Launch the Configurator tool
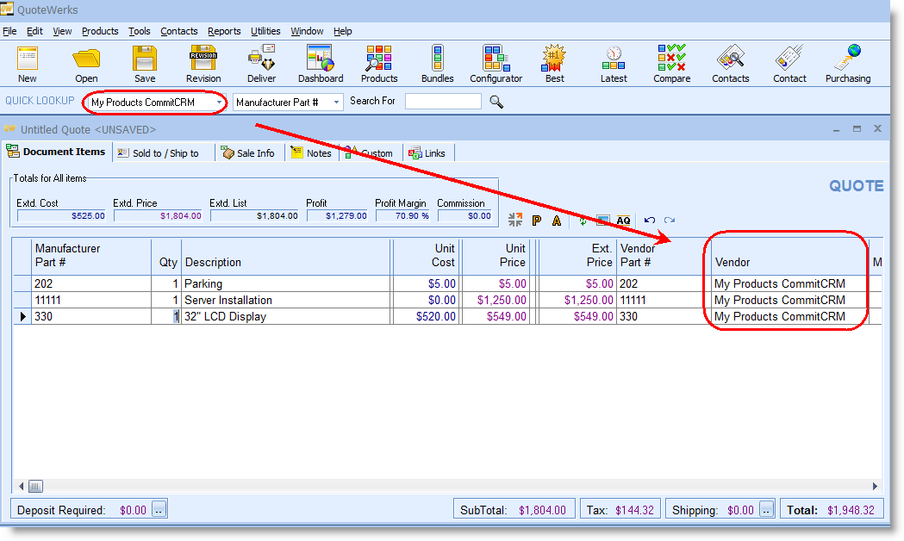This screenshot has height=541, width=904. (496, 64)
